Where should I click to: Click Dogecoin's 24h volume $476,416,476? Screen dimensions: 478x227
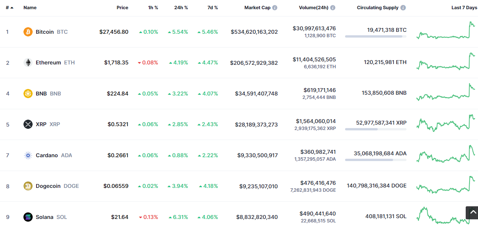(x=318, y=183)
